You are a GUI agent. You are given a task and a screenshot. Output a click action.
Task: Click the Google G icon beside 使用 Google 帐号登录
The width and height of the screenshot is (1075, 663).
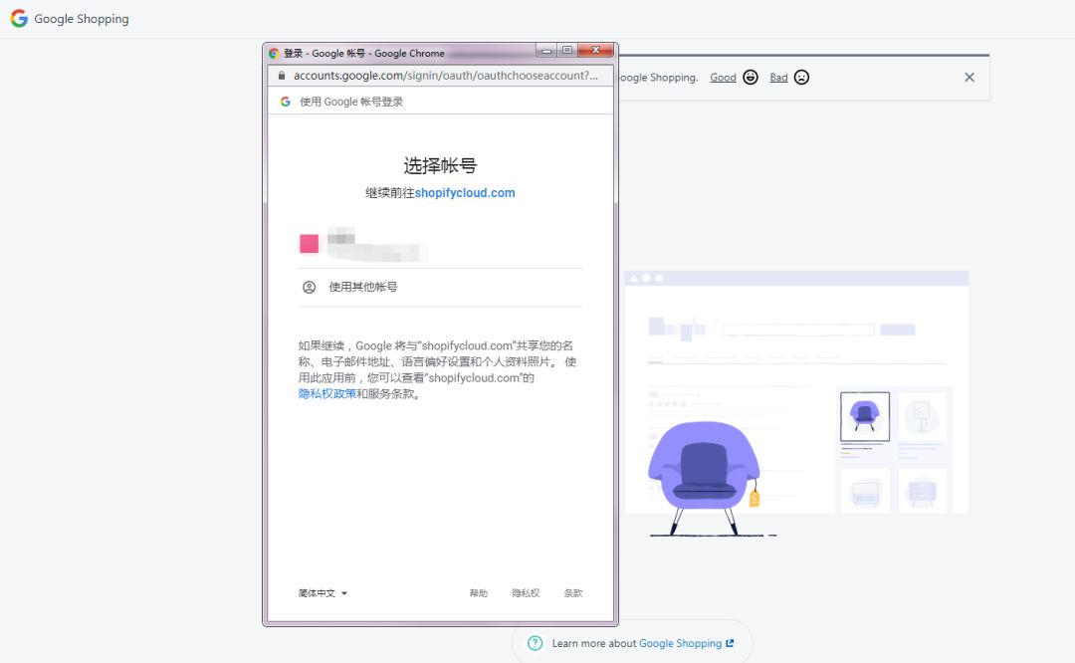point(286,102)
